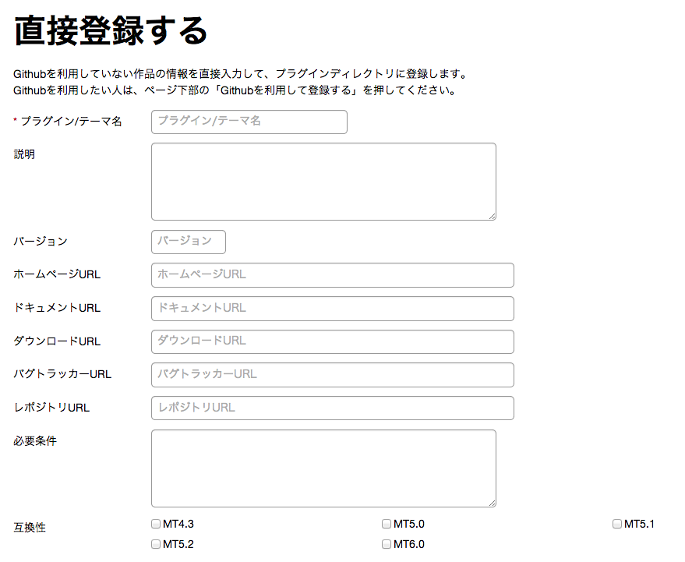
Task: Click the resize handle of 説明 textarea
Action: click(x=493, y=217)
